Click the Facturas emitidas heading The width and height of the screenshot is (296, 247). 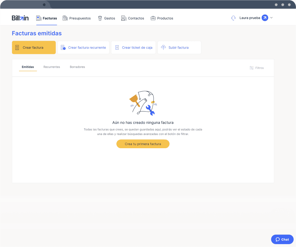(x=37, y=33)
